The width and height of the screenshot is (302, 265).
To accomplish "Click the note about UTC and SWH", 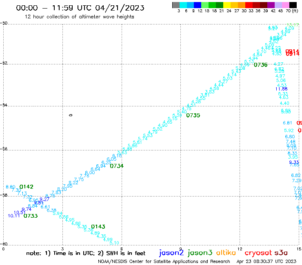I will click(x=86, y=253).
